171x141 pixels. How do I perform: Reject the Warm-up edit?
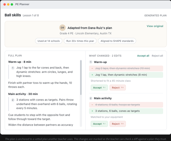tap(118, 88)
